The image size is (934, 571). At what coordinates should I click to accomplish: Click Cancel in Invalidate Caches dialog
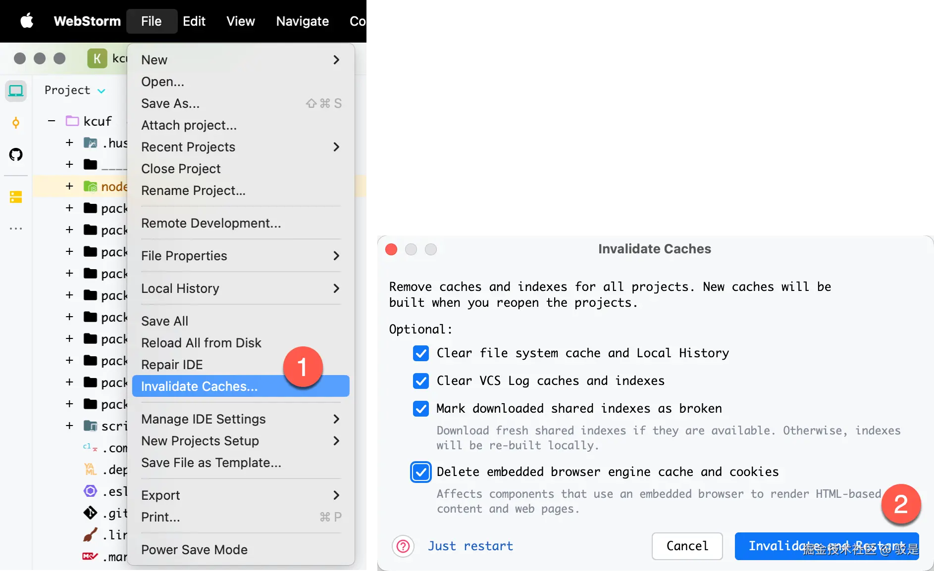687,546
